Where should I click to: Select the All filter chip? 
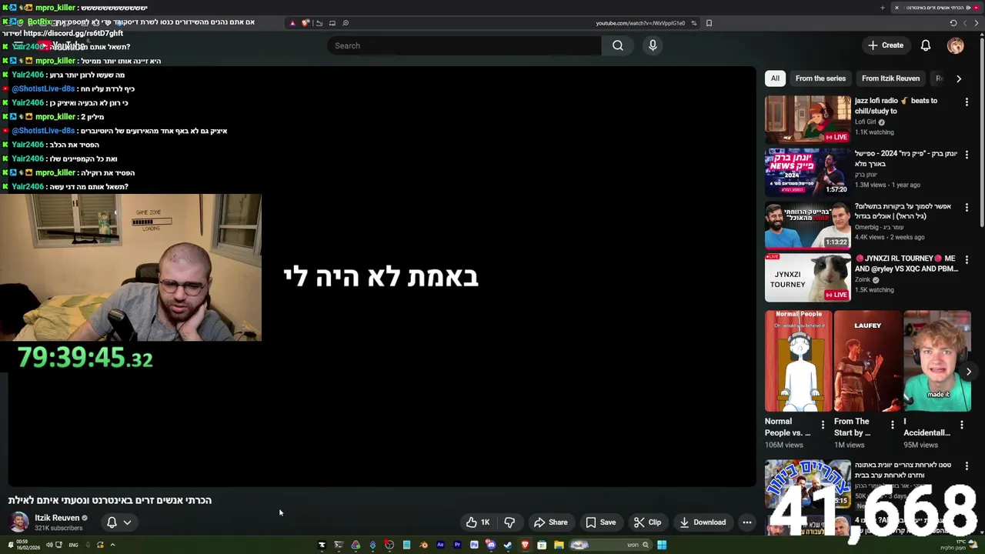coord(775,78)
